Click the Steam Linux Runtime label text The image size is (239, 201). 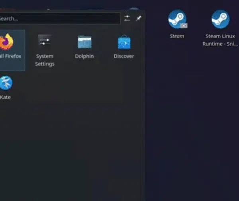[x=220, y=40]
